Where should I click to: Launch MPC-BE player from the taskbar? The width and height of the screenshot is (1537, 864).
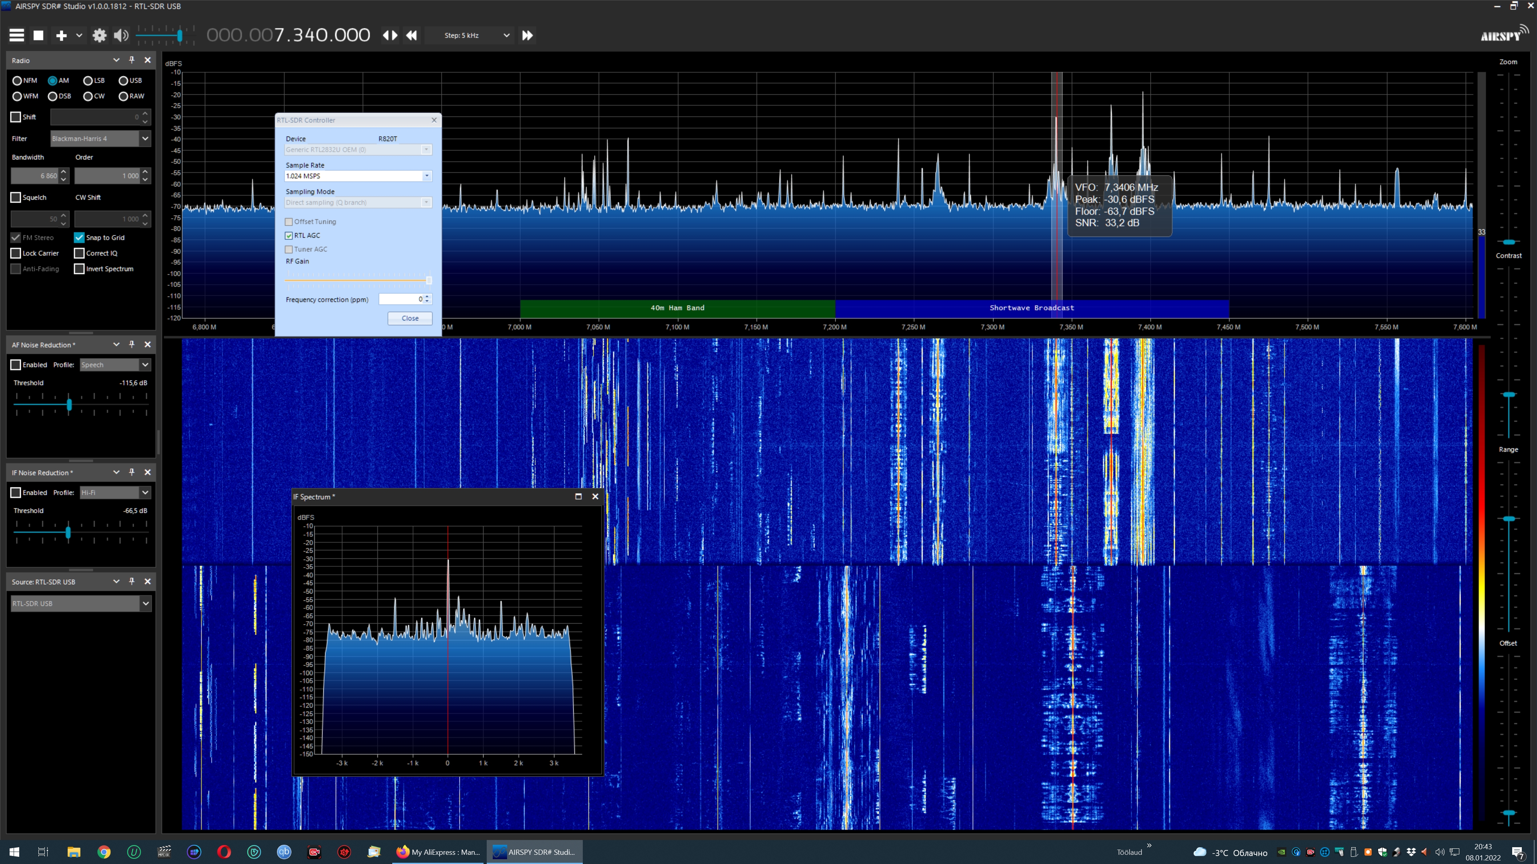(164, 852)
